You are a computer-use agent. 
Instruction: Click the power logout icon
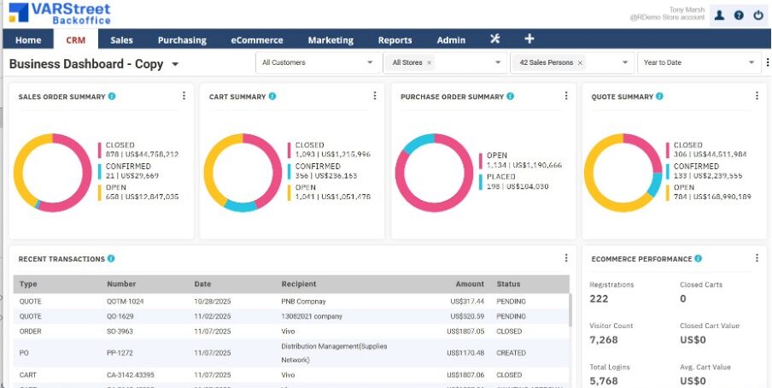click(758, 15)
